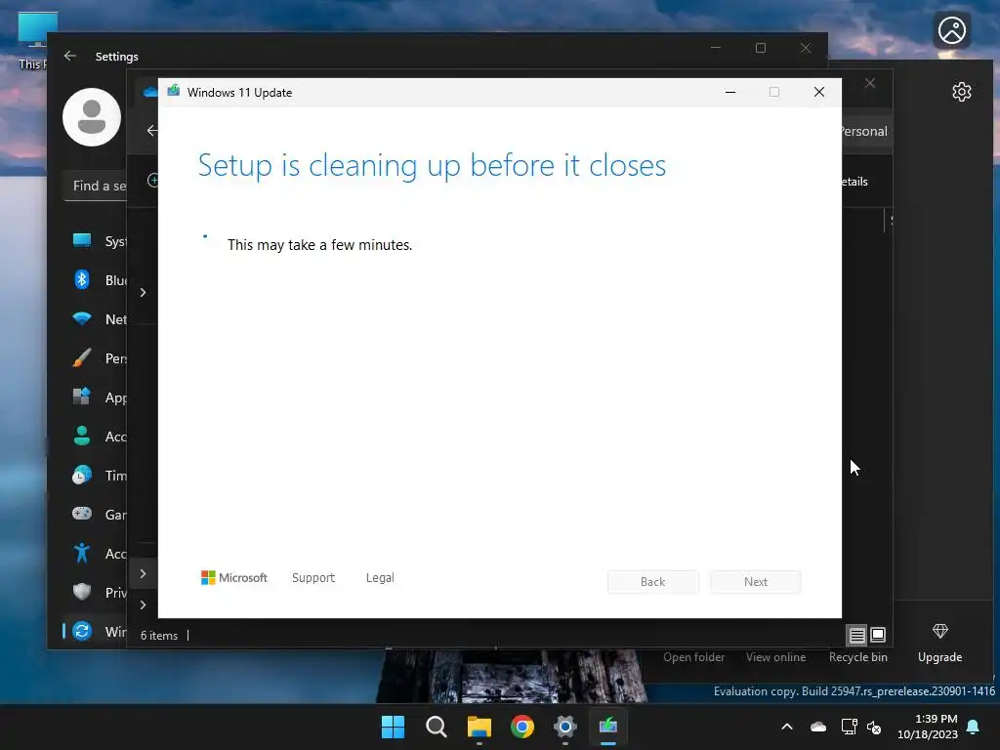Open the Legal link in setup window
The height and width of the screenshot is (750, 1000).
pyautogui.click(x=380, y=578)
